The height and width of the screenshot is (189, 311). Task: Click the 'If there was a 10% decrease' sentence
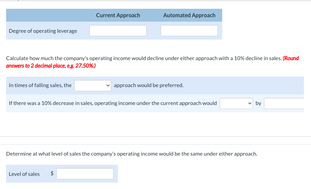pos(113,103)
